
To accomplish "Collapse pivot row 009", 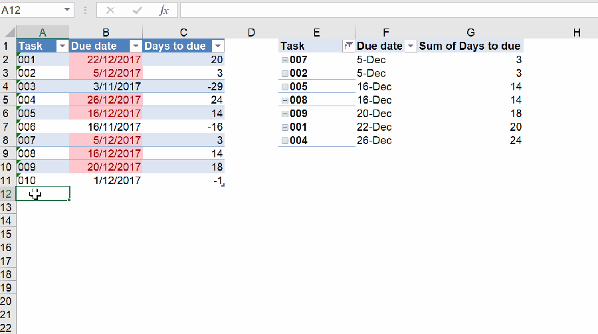I will 284,114.
